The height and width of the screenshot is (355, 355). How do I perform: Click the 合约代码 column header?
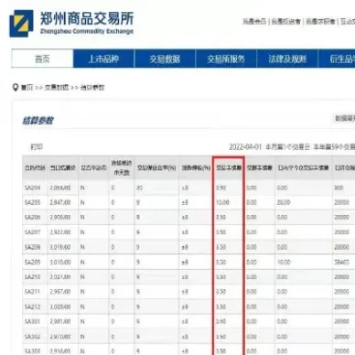(x=35, y=168)
